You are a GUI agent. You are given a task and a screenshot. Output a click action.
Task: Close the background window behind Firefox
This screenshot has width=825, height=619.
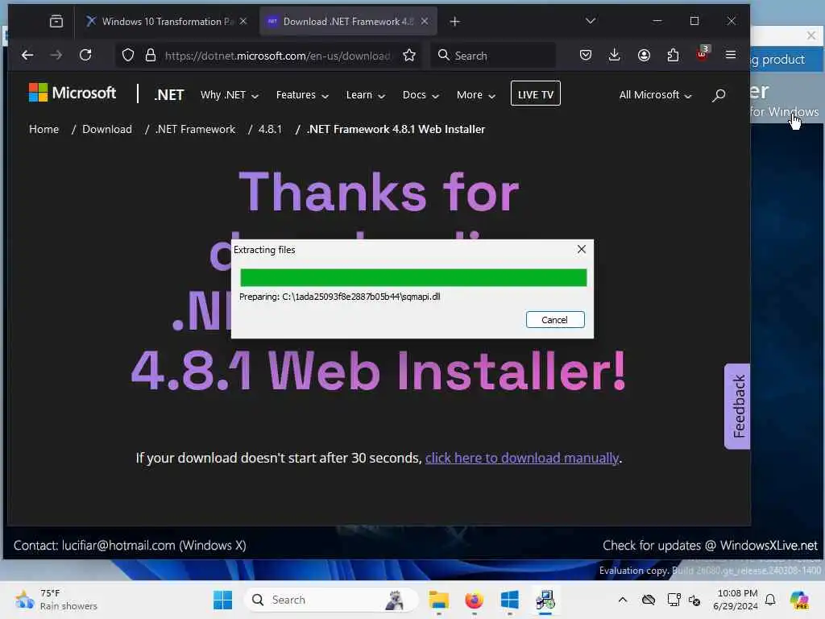tap(810, 35)
